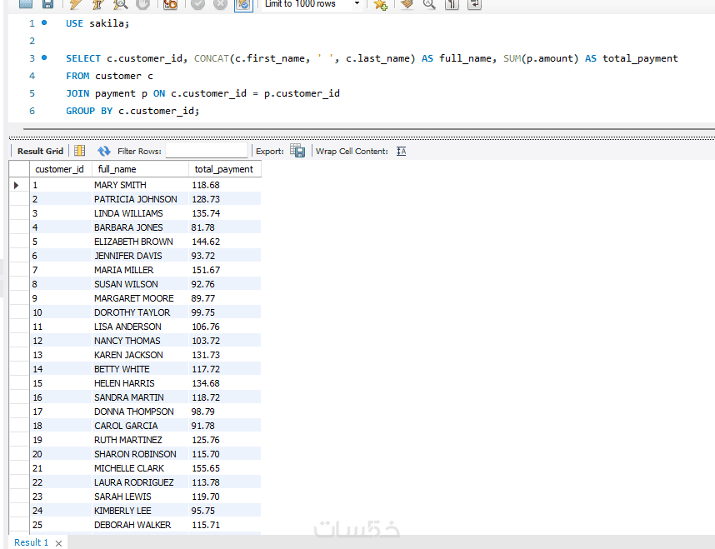Toggle continue-on-error execution icon

coord(170,4)
